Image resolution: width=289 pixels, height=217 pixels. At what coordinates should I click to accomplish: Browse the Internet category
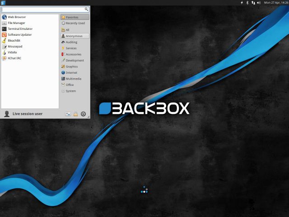[x=75, y=72]
